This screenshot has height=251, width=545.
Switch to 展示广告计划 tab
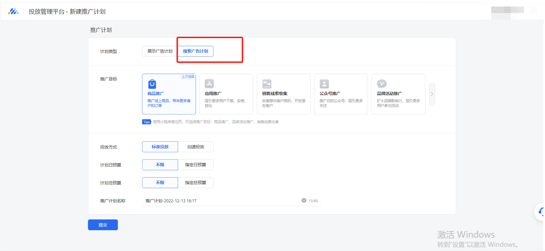click(x=160, y=51)
